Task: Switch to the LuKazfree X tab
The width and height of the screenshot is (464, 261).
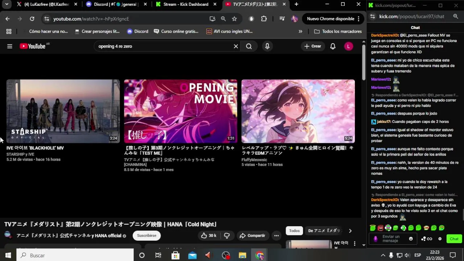Action: point(47,4)
